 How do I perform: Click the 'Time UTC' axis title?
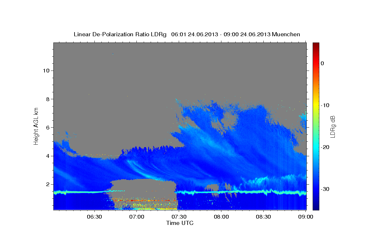180,223
